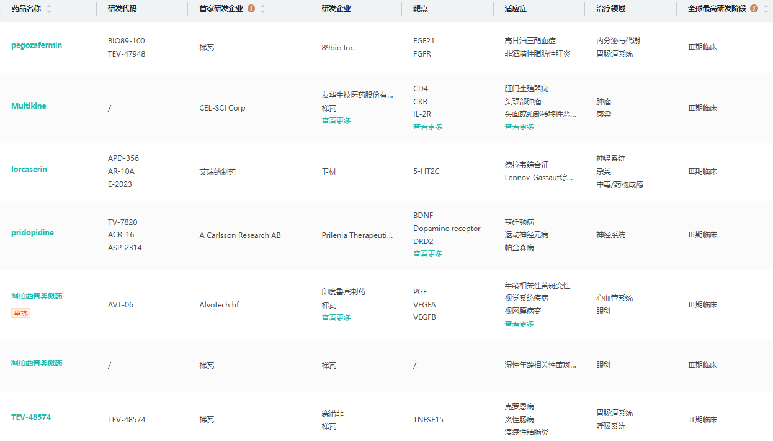Select the BDNF target text

tap(424, 216)
